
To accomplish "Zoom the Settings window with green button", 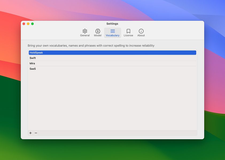I will [x=32, y=24].
